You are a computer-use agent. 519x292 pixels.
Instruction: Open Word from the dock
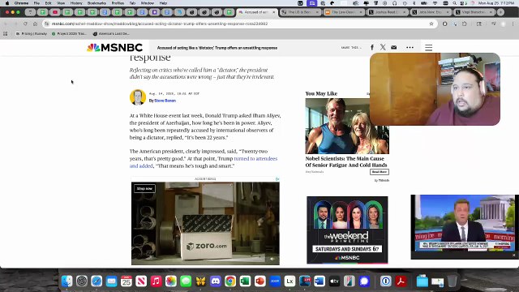click(320, 281)
